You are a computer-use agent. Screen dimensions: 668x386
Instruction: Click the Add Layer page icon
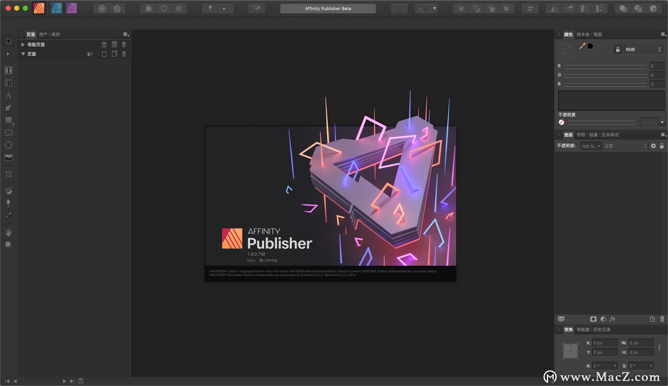click(x=652, y=319)
